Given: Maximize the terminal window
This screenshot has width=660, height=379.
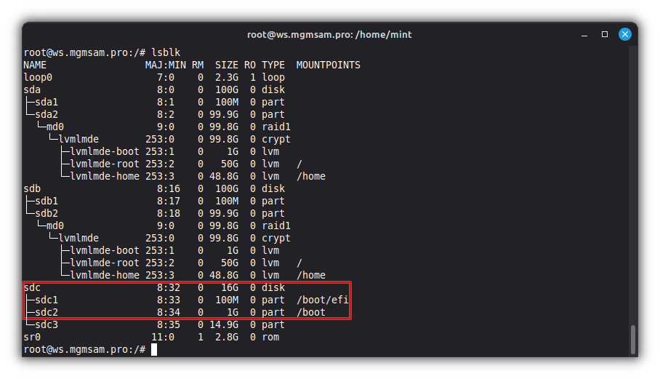Looking at the screenshot, I should click(x=605, y=34).
